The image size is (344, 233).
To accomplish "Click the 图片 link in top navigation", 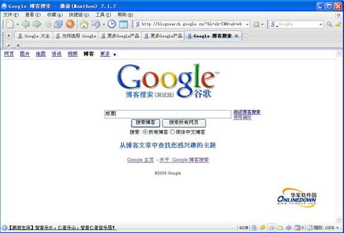I will pos(25,54).
